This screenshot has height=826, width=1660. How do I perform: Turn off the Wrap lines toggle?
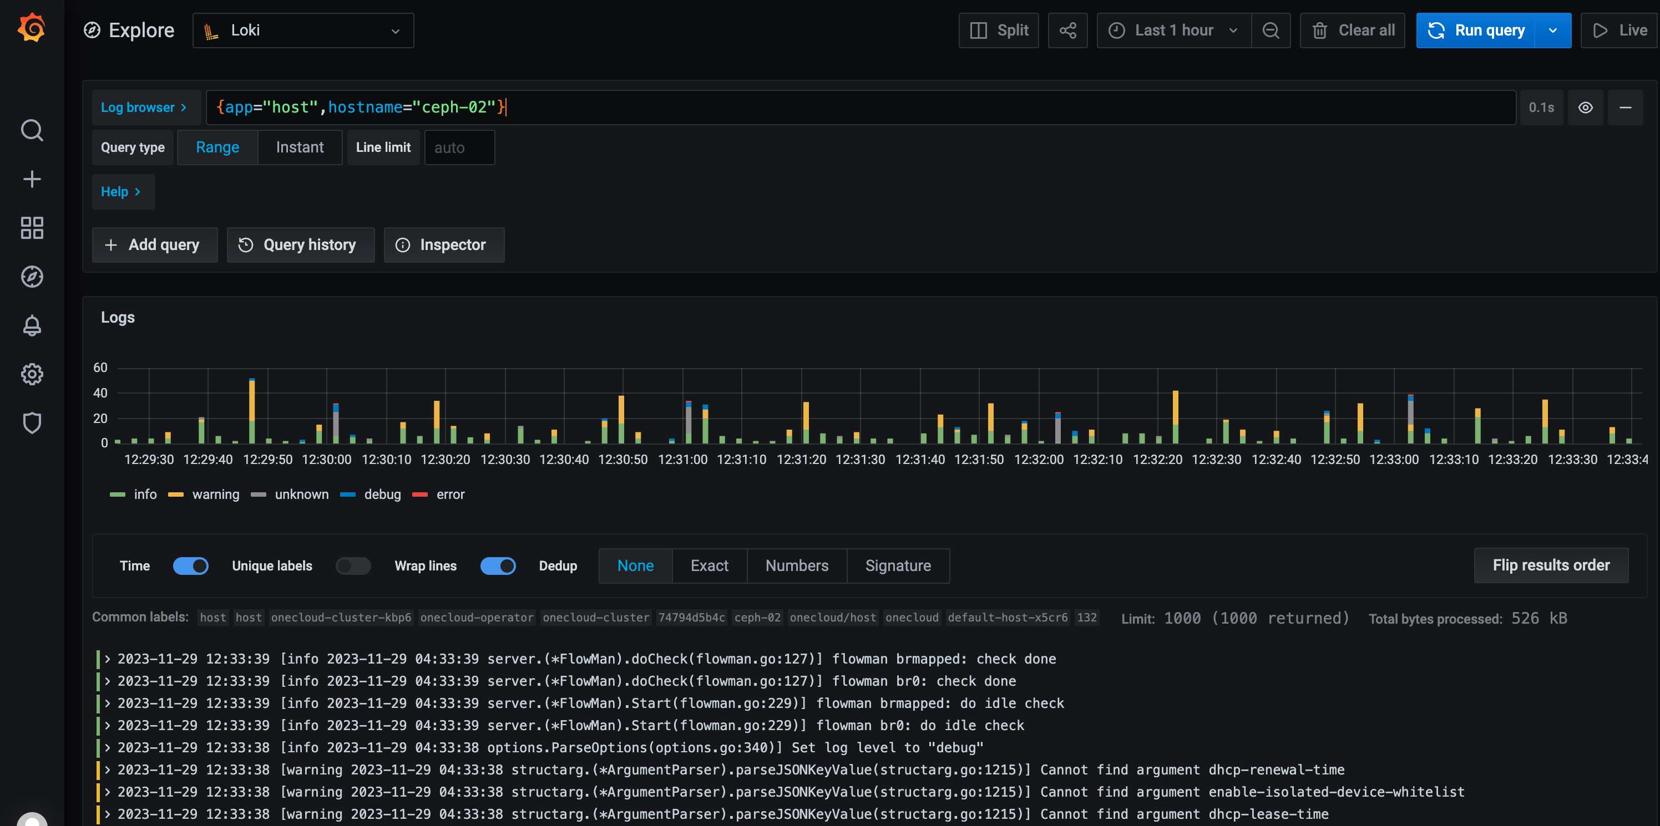(x=498, y=566)
